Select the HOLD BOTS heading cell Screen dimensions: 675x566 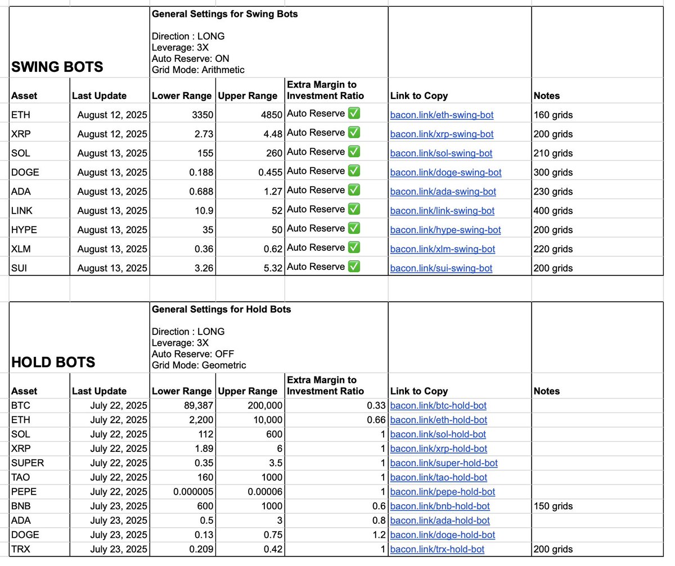pyautogui.click(x=79, y=337)
